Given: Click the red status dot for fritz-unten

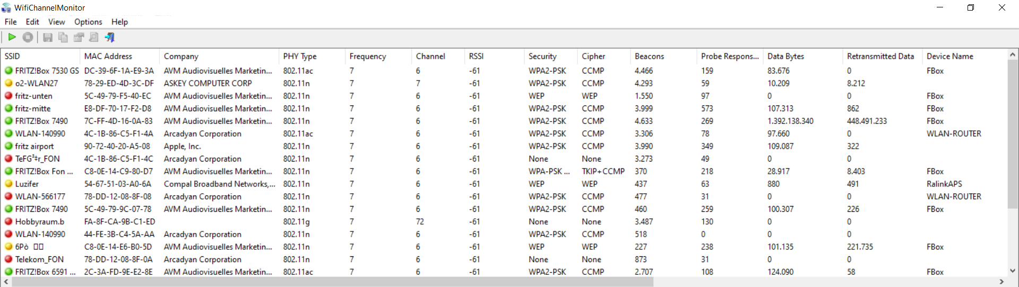Looking at the screenshot, I should point(8,96).
